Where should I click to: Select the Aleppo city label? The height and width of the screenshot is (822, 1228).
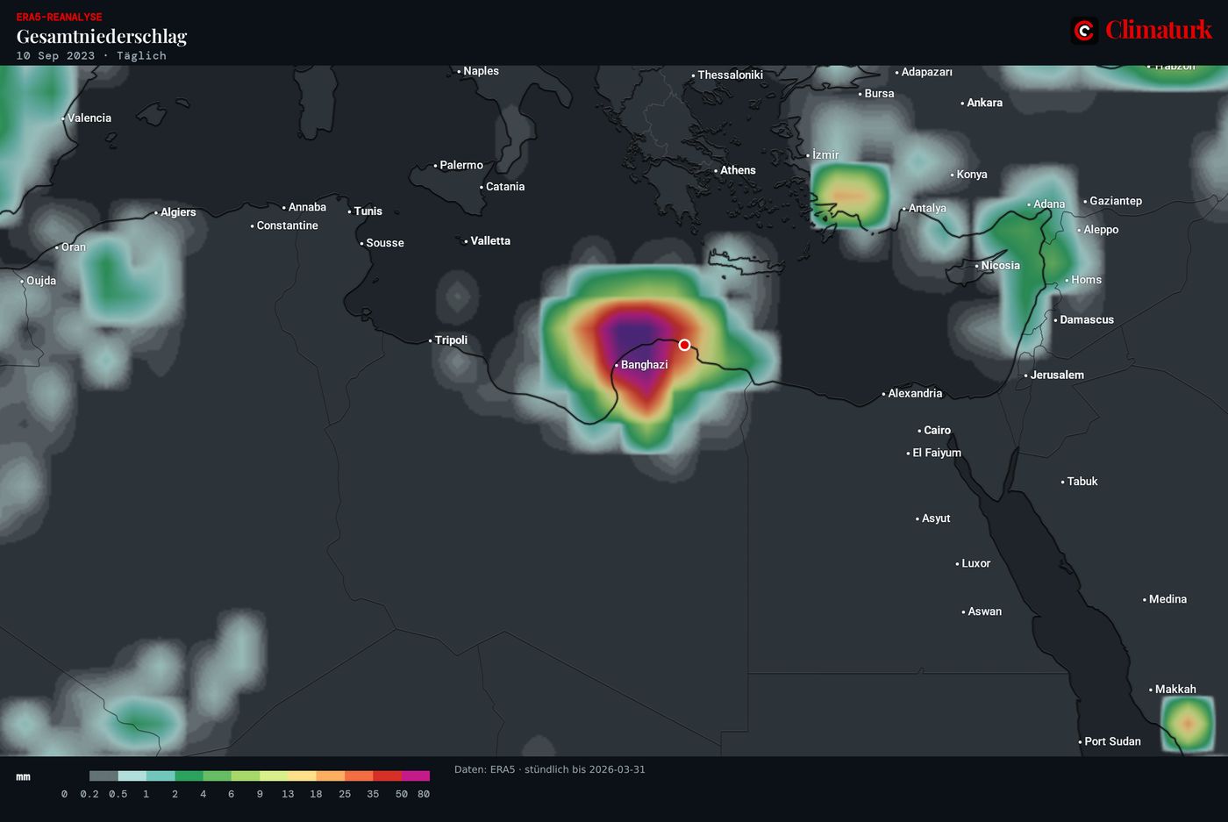tap(1101, 230)
